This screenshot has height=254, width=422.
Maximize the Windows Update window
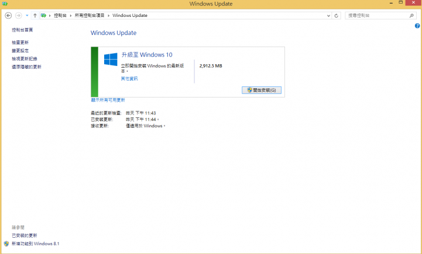point(401,3)
